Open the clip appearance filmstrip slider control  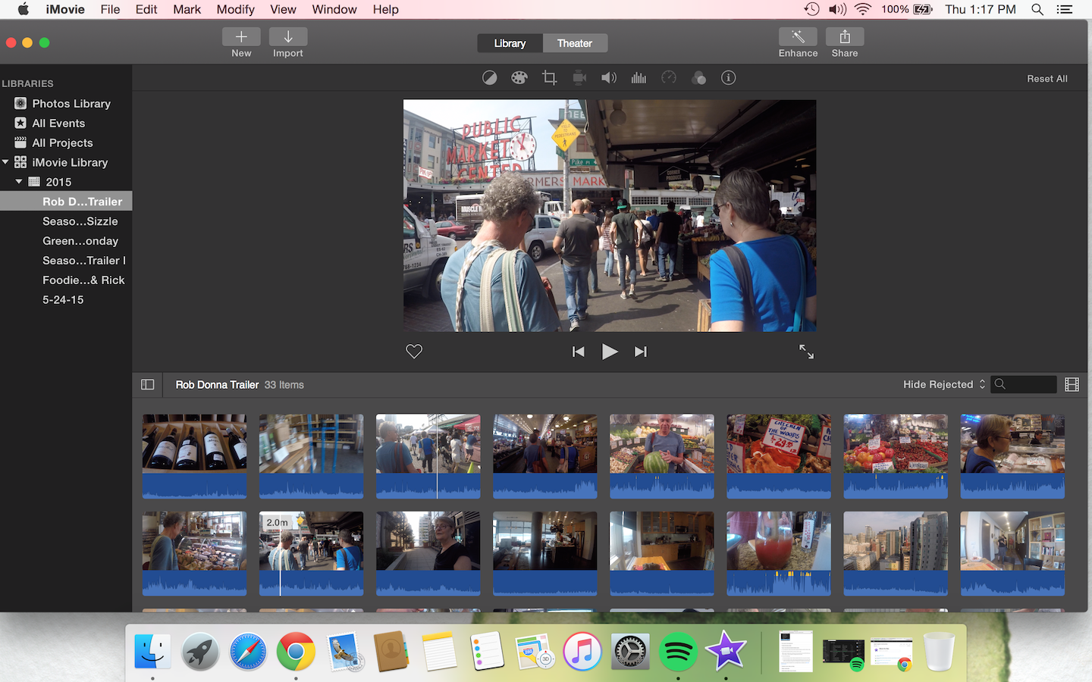1072,385
